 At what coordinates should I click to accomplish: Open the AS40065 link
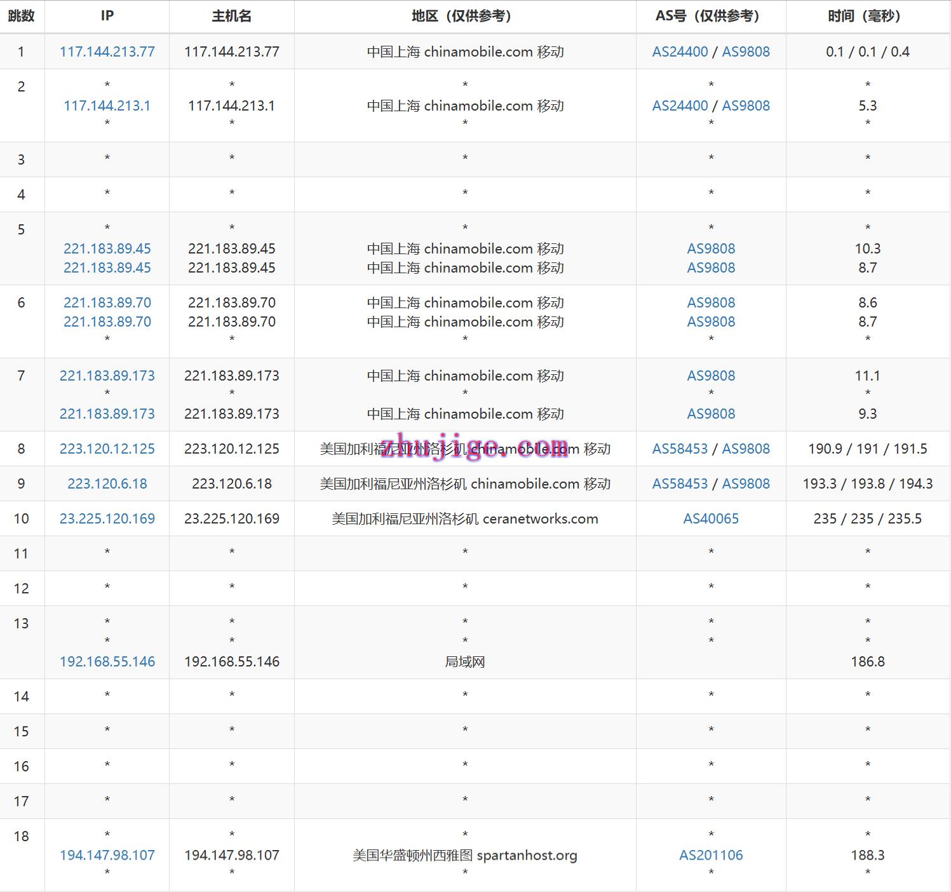point(711,519)
